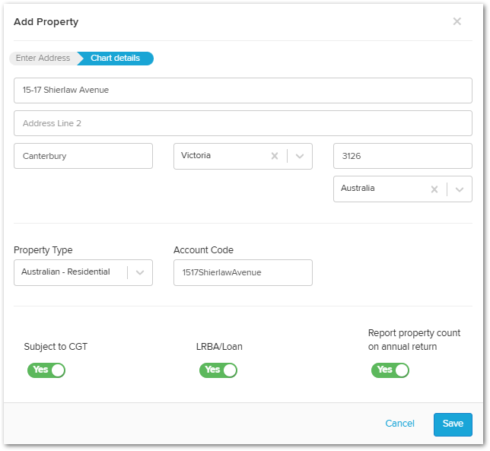490x451 pixels.
Task: Edit the Account Code field
Action: click(x=243, y=272)
